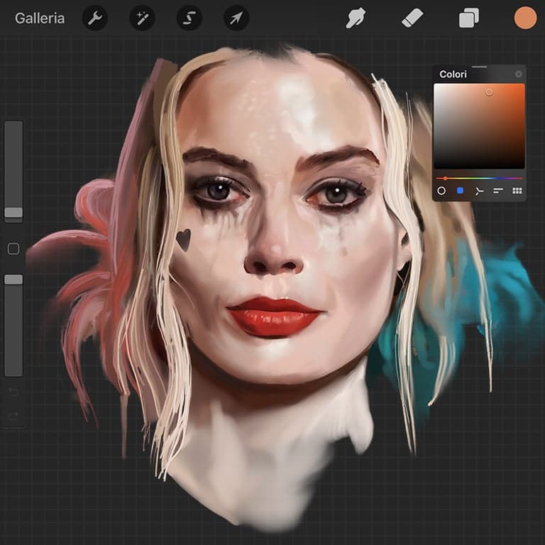Open the Actions wrench menu
The width and height of the screenshot is (545, 545).
point(94,18)
